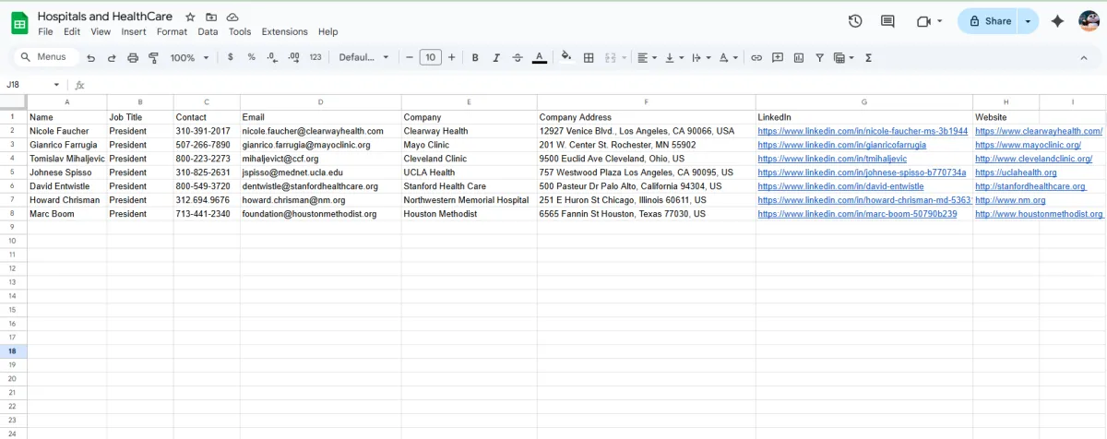Open text rotation dropdown

729,57
